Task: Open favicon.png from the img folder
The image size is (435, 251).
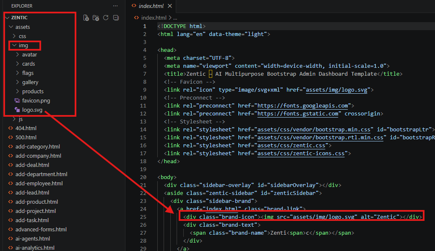Action: (36, 101)
